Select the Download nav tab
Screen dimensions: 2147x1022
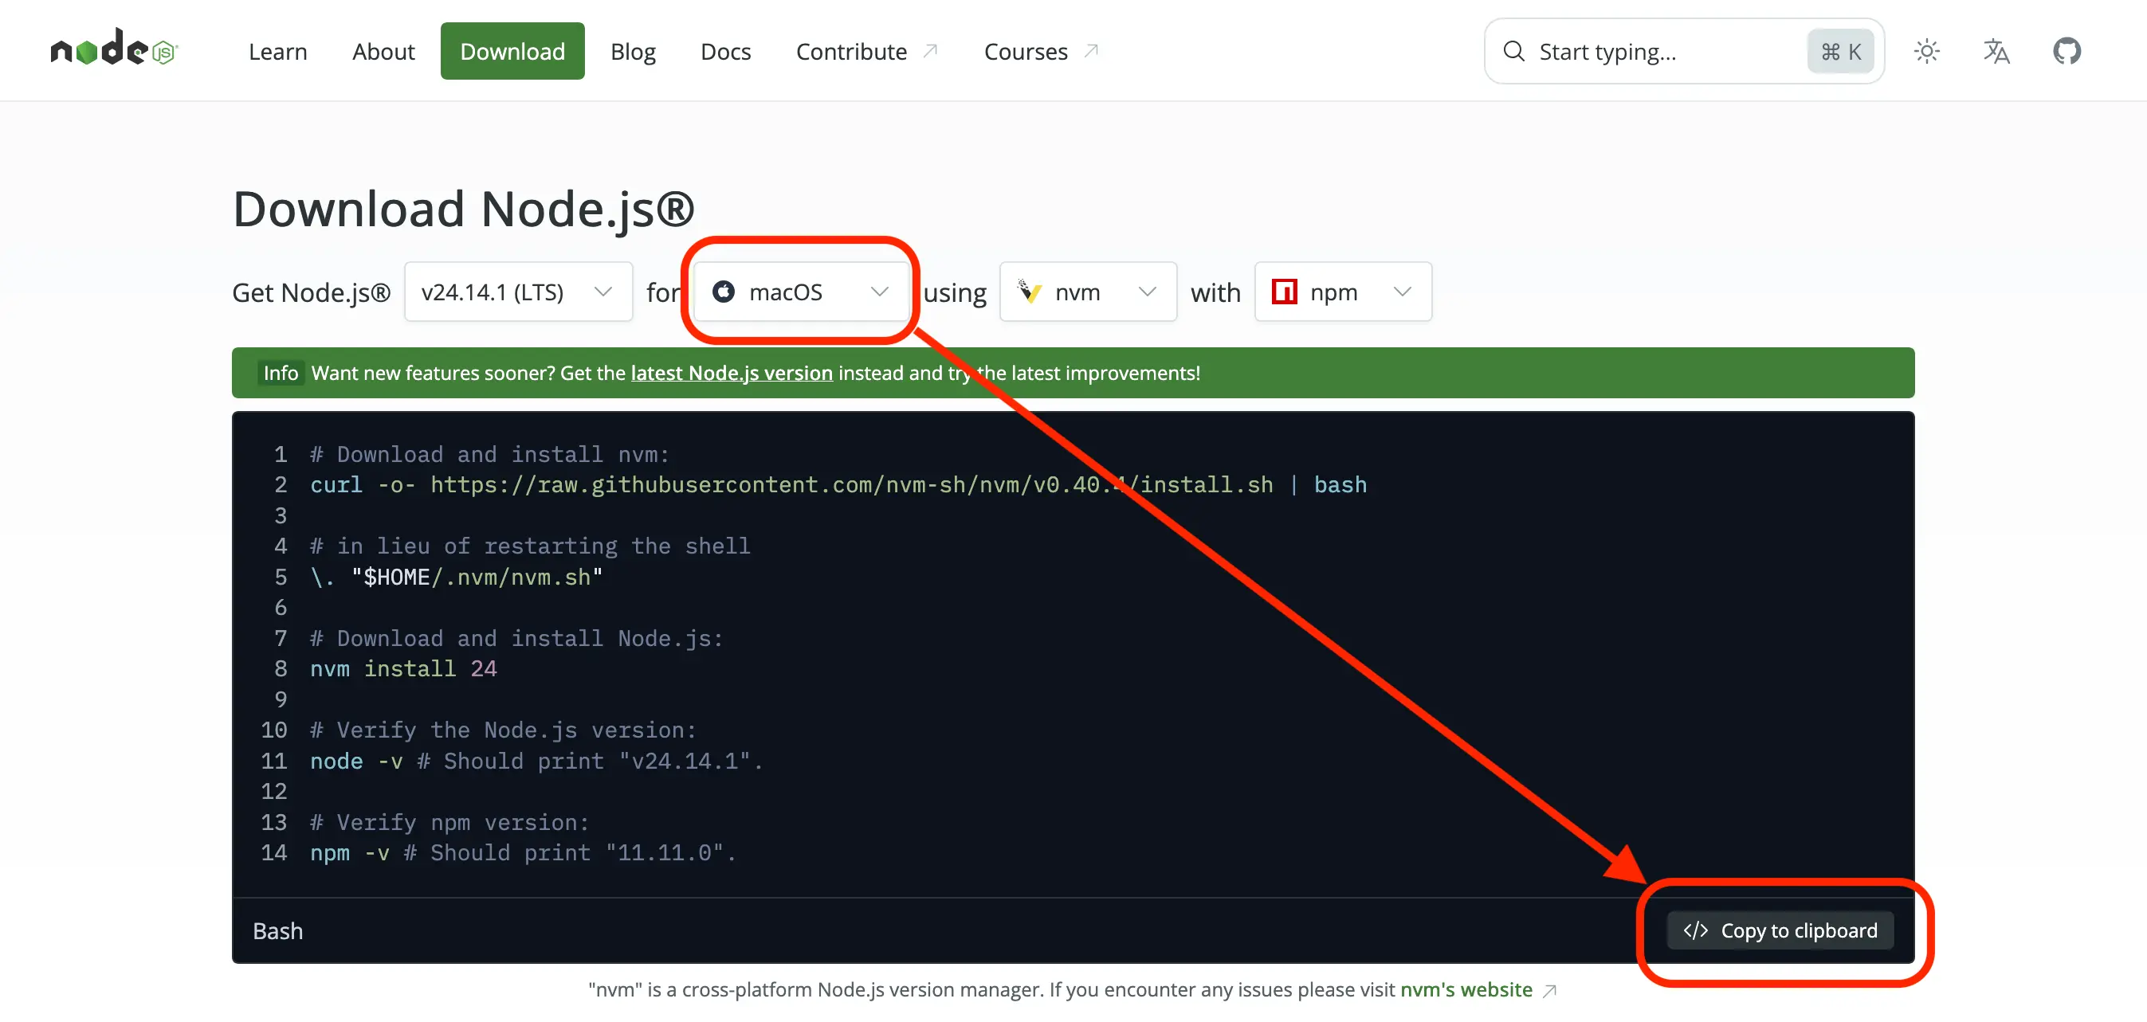512,51
